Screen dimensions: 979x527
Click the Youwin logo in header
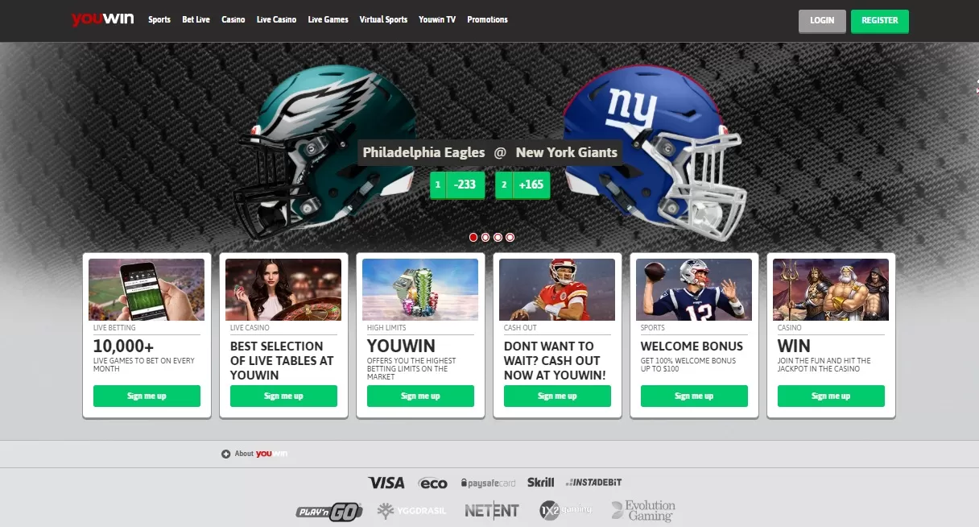click(102, 19)
